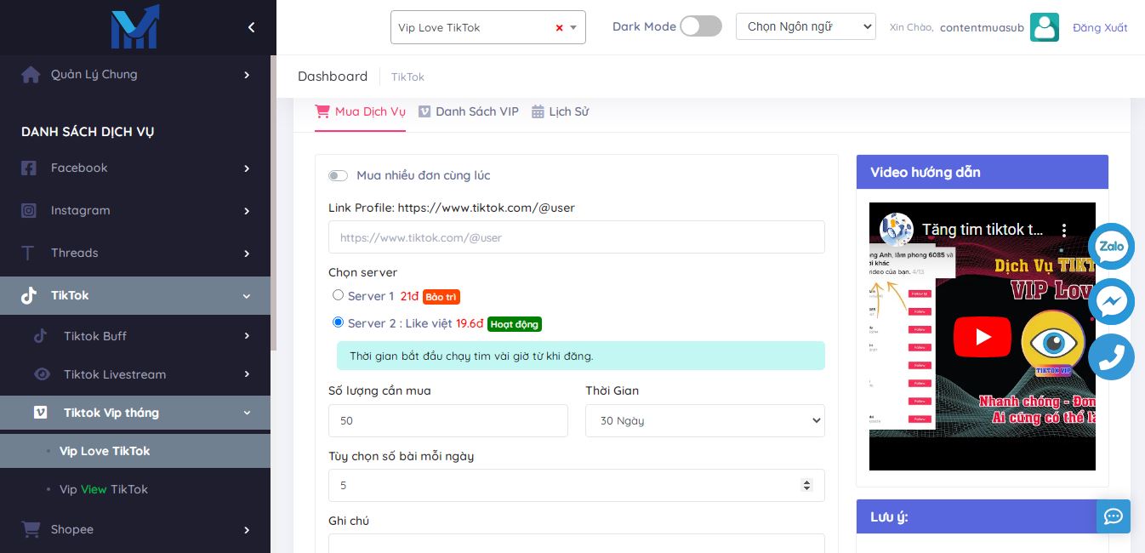The height and width of the screenshot is (553, 1145).
Task: Open the Chọn Ngôn ngữ language dropdown
Action: [806, 26]
